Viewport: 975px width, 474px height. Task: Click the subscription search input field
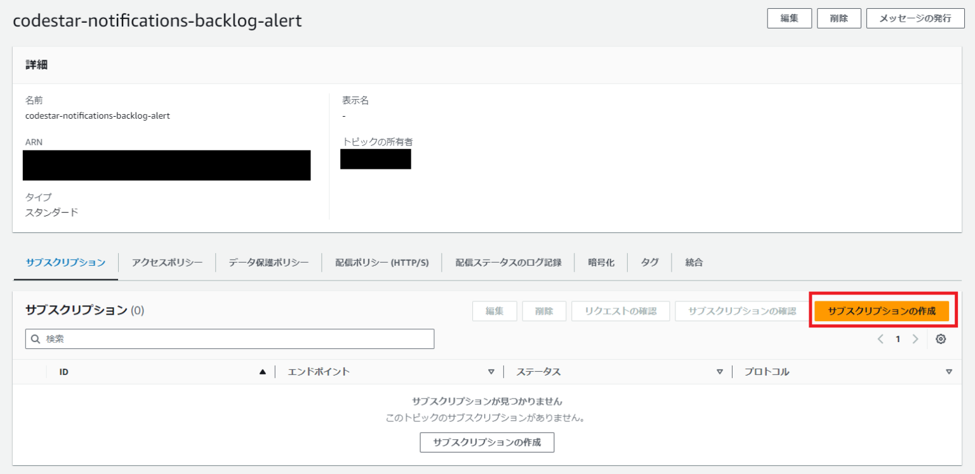tap(229, 339)
